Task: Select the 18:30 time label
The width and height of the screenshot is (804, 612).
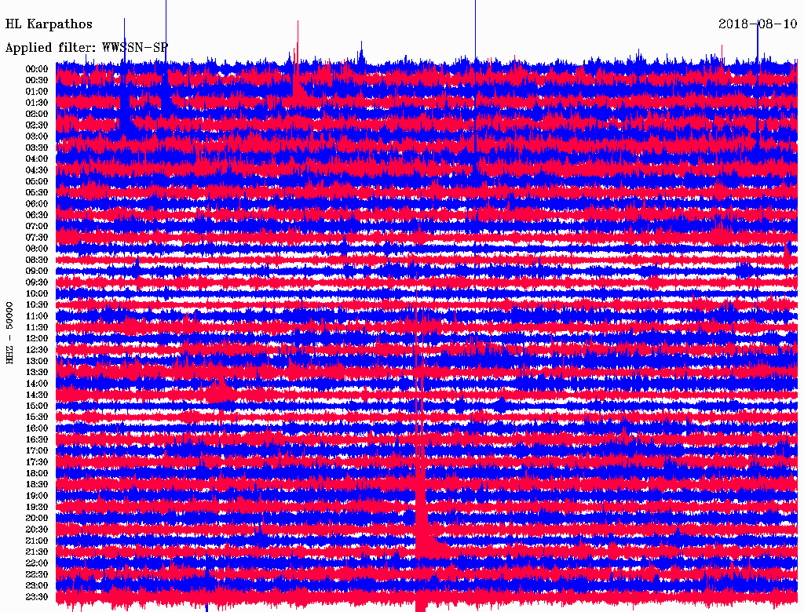Action: pyautogui.click(x=37, y=485)
